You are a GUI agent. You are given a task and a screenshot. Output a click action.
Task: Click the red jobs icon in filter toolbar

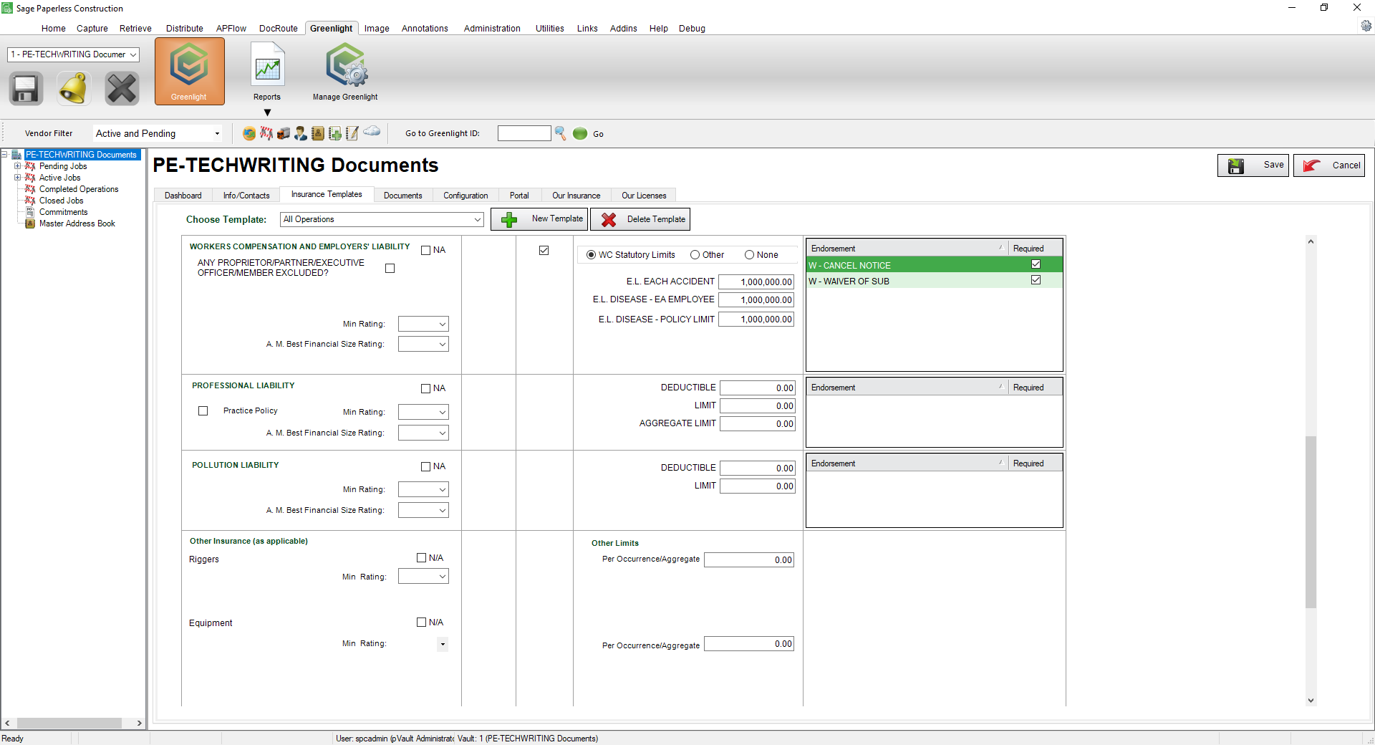click(266, 133)
